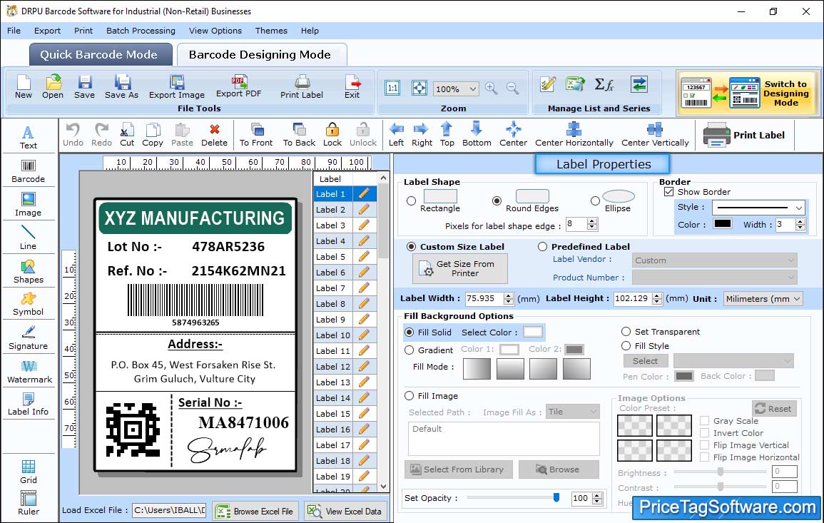Select Ellipse label shape
The image size is (824, 523).
click(595, 200)
